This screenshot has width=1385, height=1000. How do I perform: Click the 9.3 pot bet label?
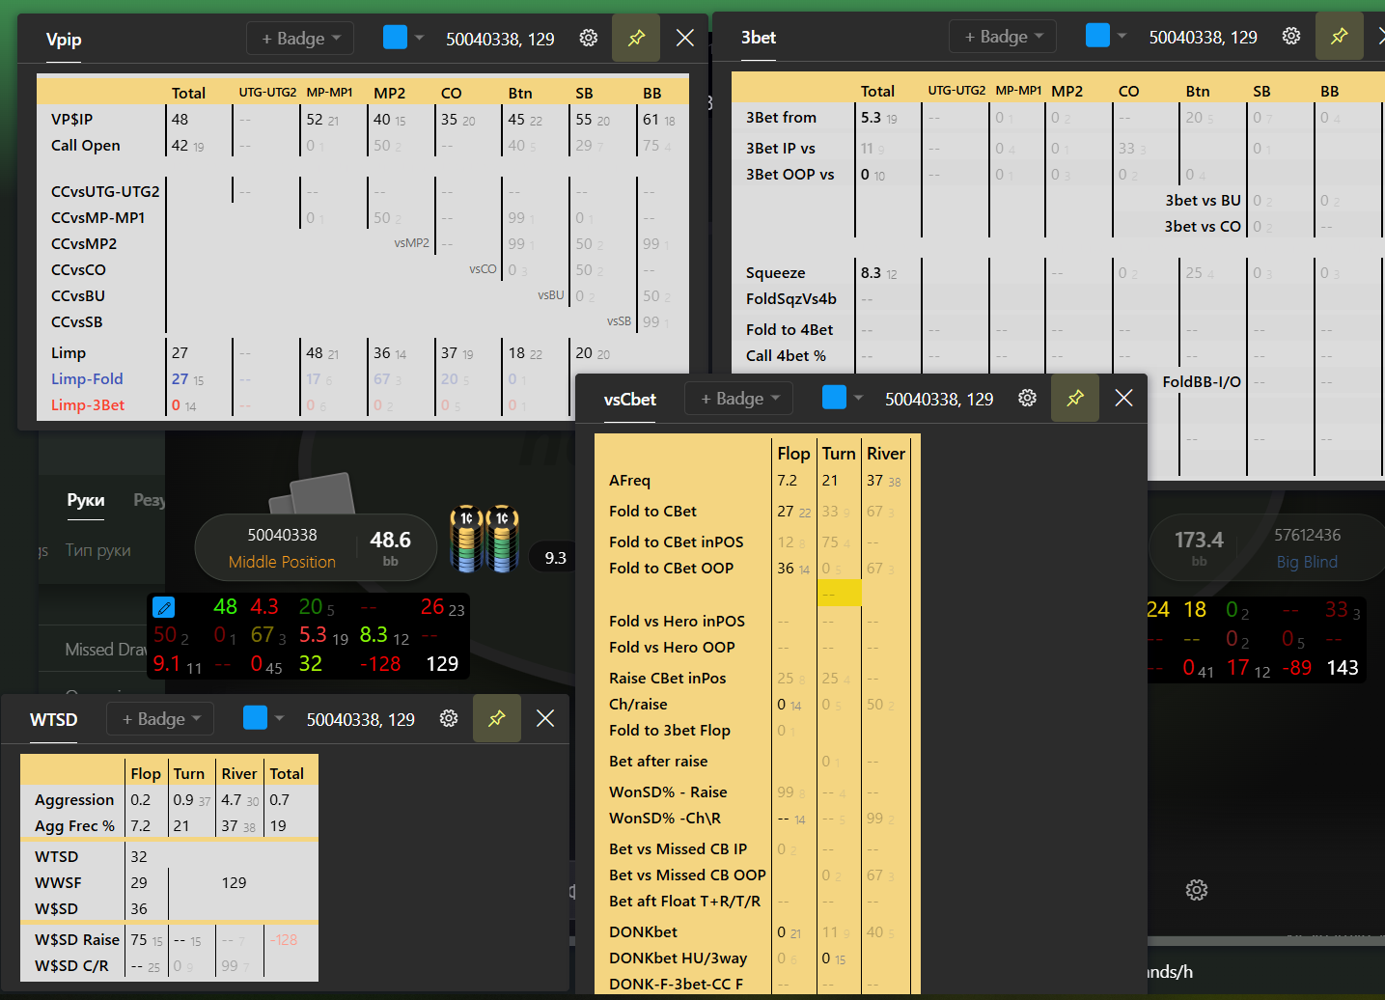(x=555, y=558)
